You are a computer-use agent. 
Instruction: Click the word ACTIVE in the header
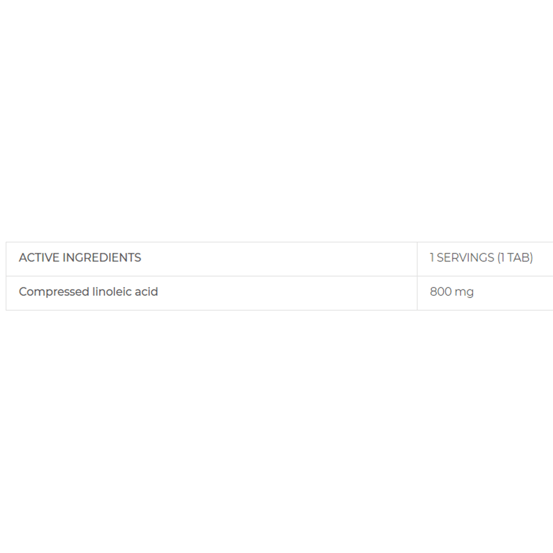39,258
